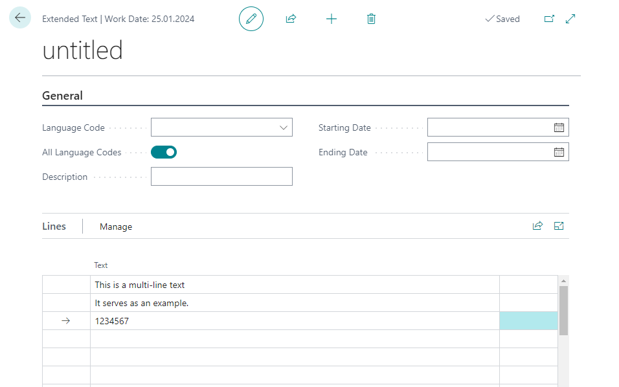
Task: Select row with text 1234567
Action: coord(295,321)
